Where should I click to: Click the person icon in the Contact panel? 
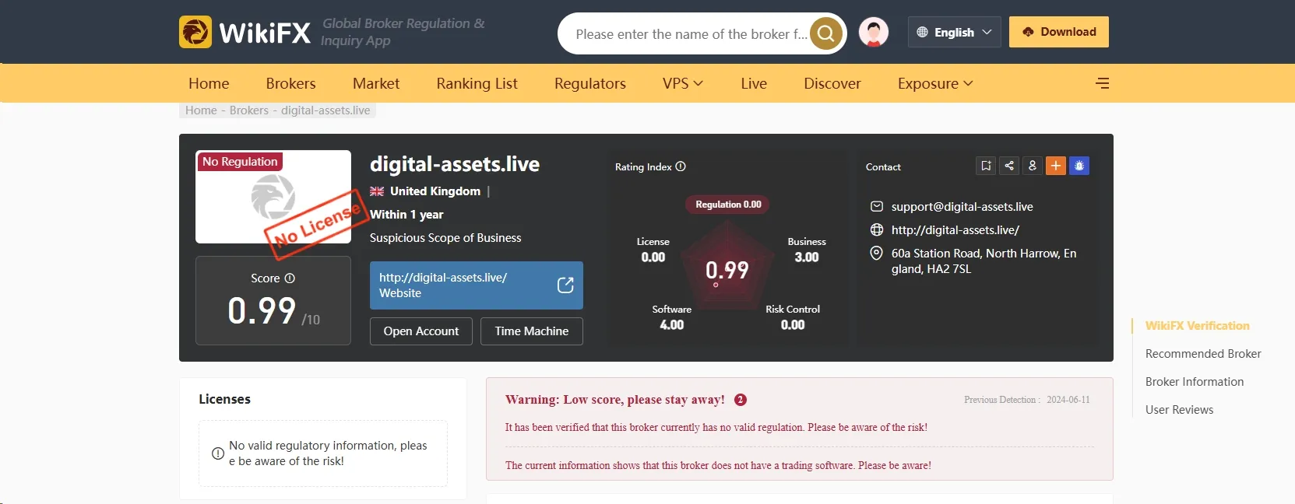pos(1033,166)
